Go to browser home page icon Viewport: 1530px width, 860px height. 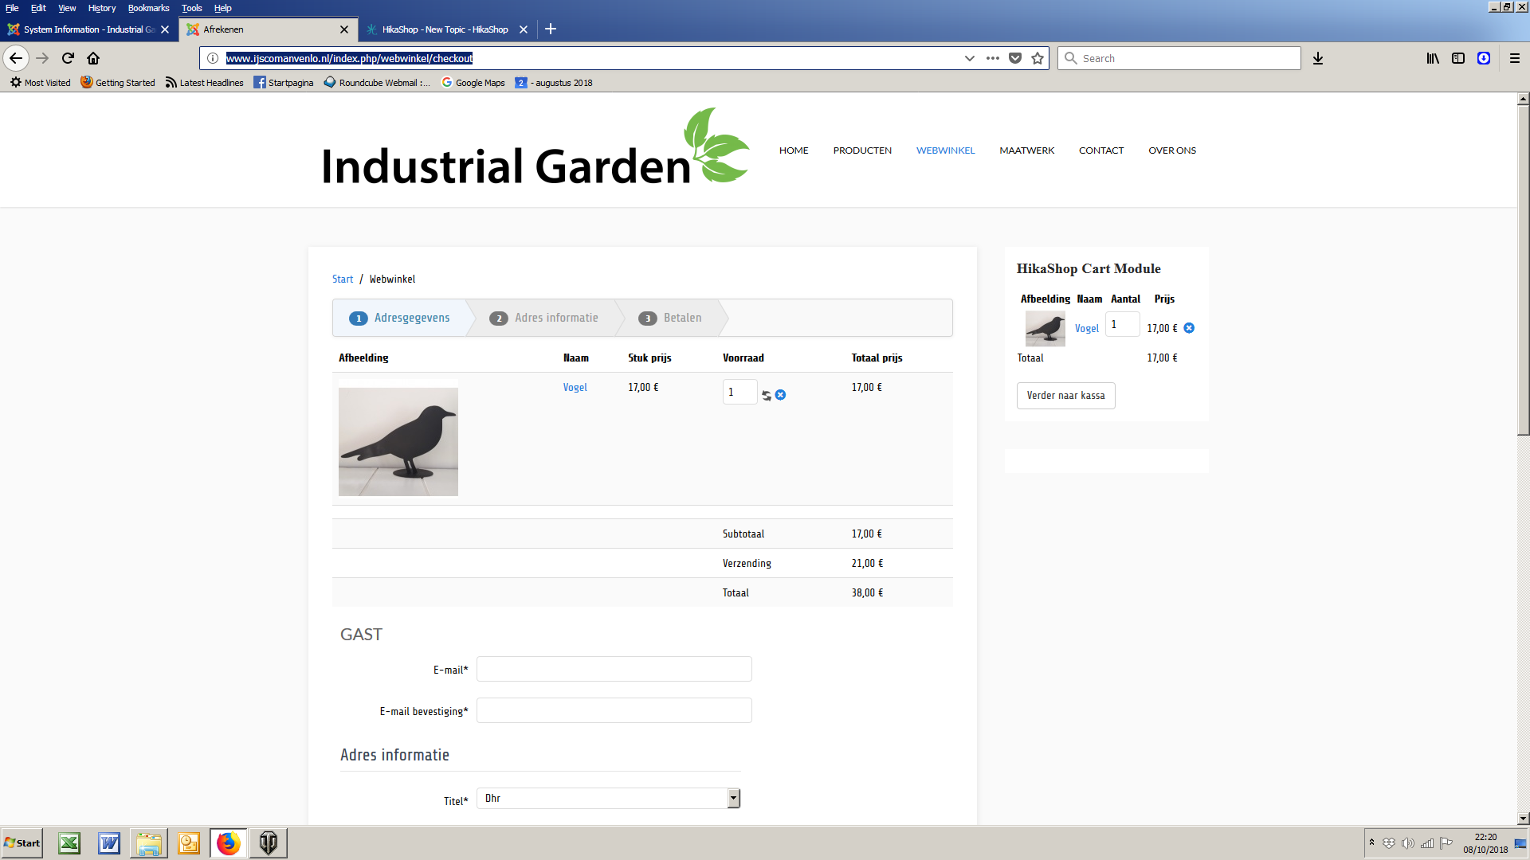click(93, 58)
